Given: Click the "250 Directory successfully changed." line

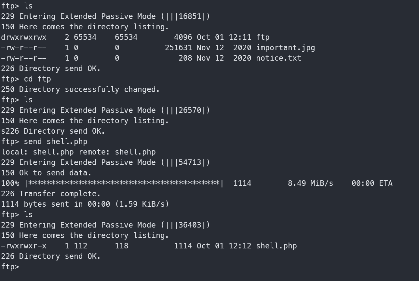Looking at the screenshot, I should click(80, 89).
